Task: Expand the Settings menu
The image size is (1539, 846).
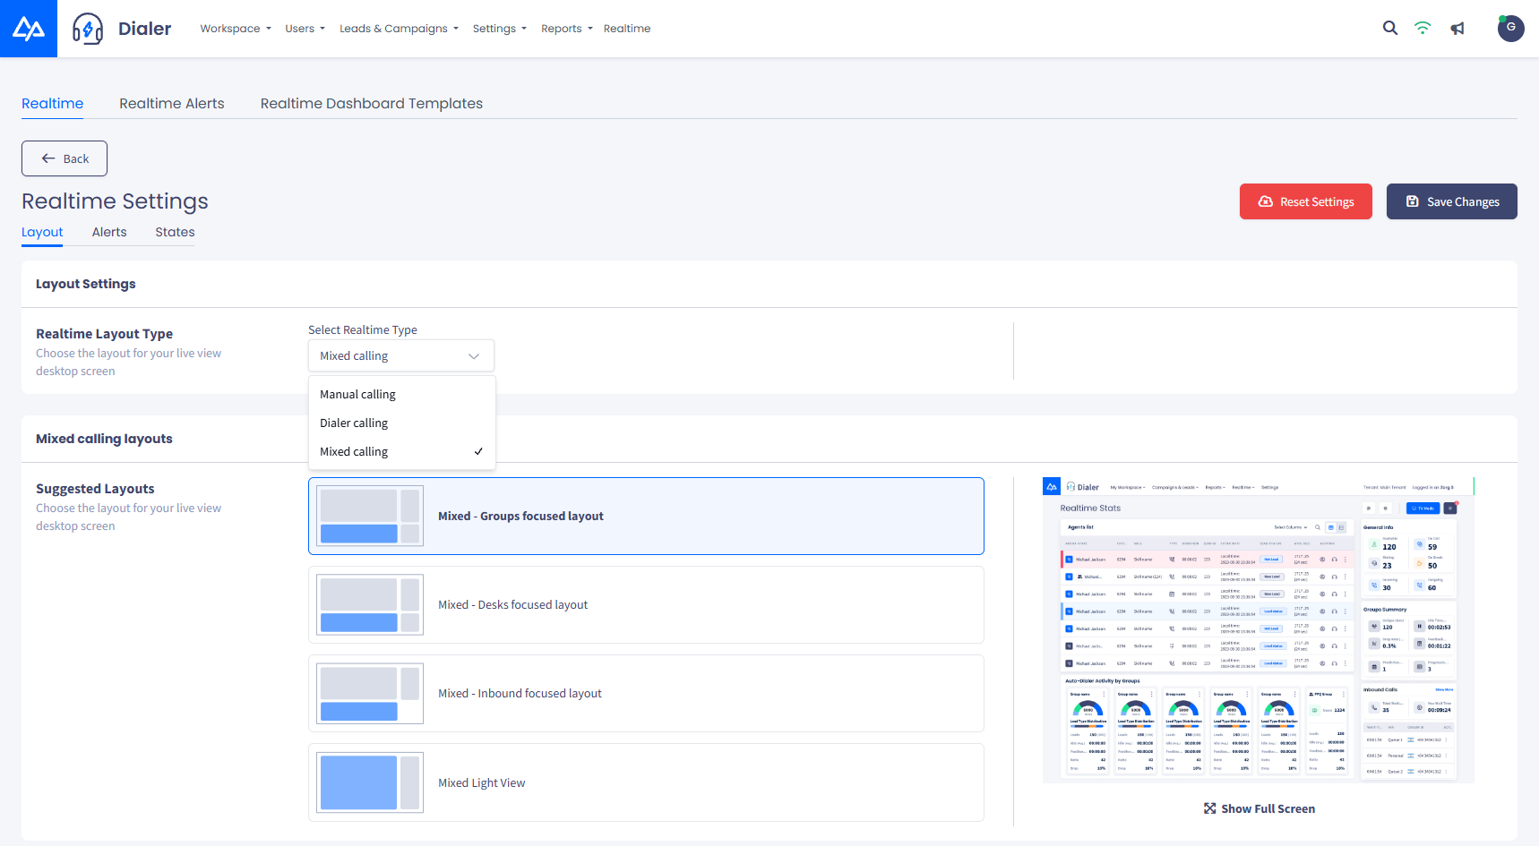Action: pyautogui.click(x=500, y=29)
